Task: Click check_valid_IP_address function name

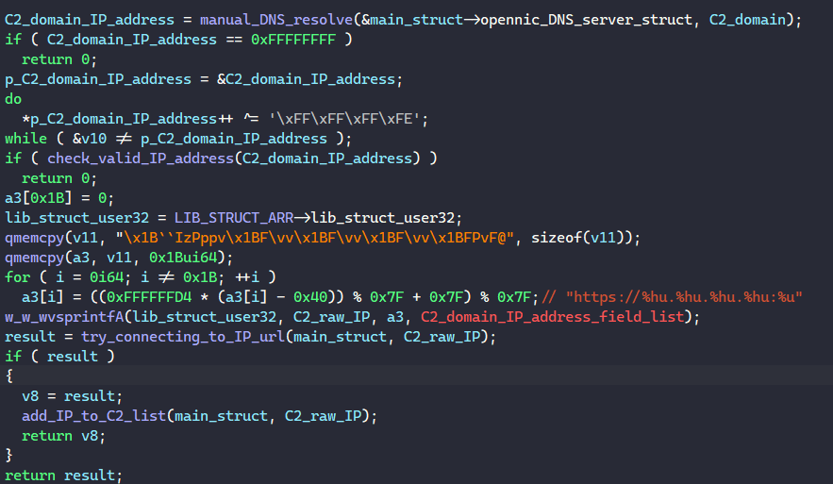Action: [141, 159]
